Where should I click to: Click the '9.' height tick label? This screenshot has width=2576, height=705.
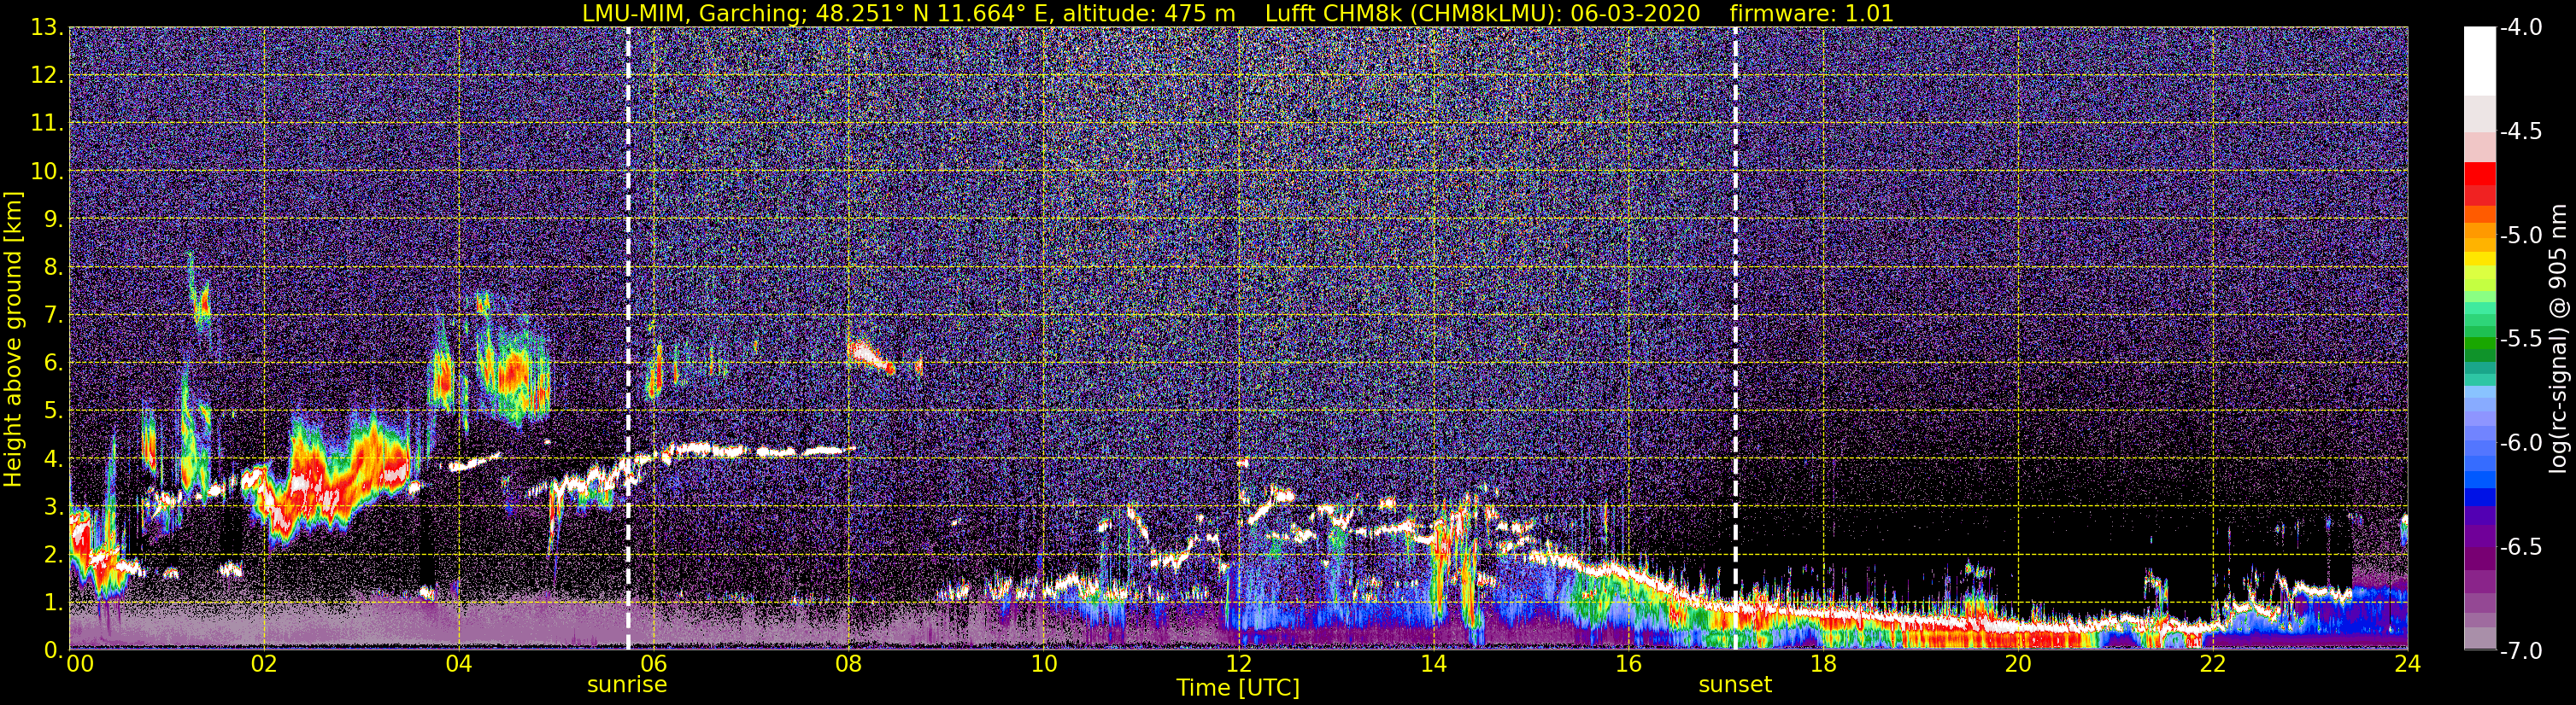point(53,219)
